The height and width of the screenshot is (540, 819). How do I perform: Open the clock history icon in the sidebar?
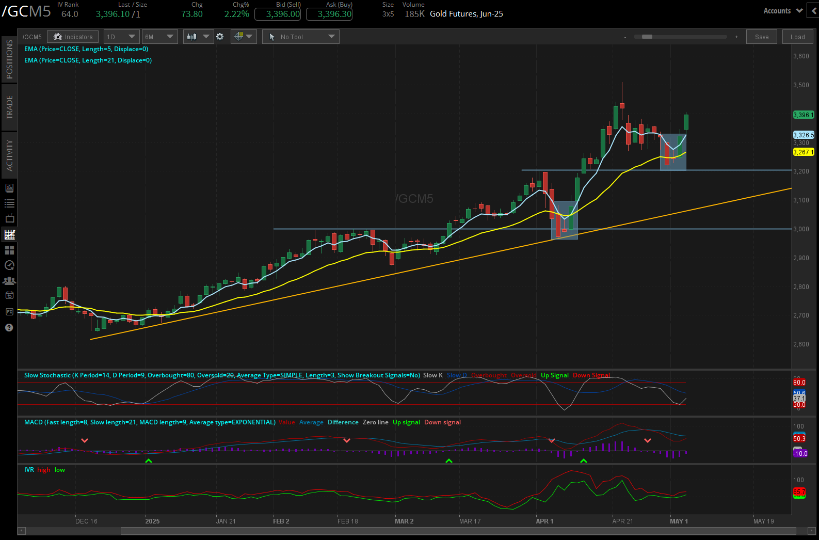coord(9,265)
